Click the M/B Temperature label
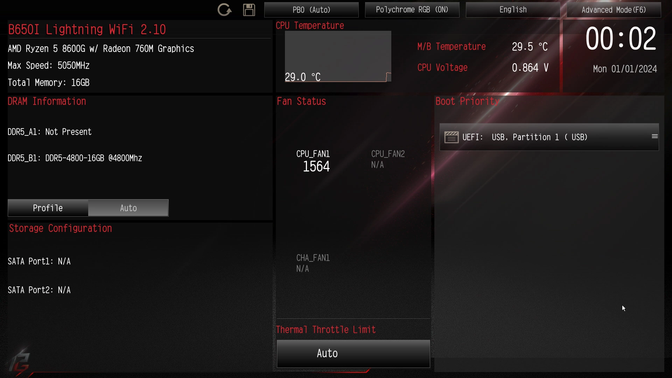Image resolution: width=672 pixels, height=378 pixels. point(451,47)
